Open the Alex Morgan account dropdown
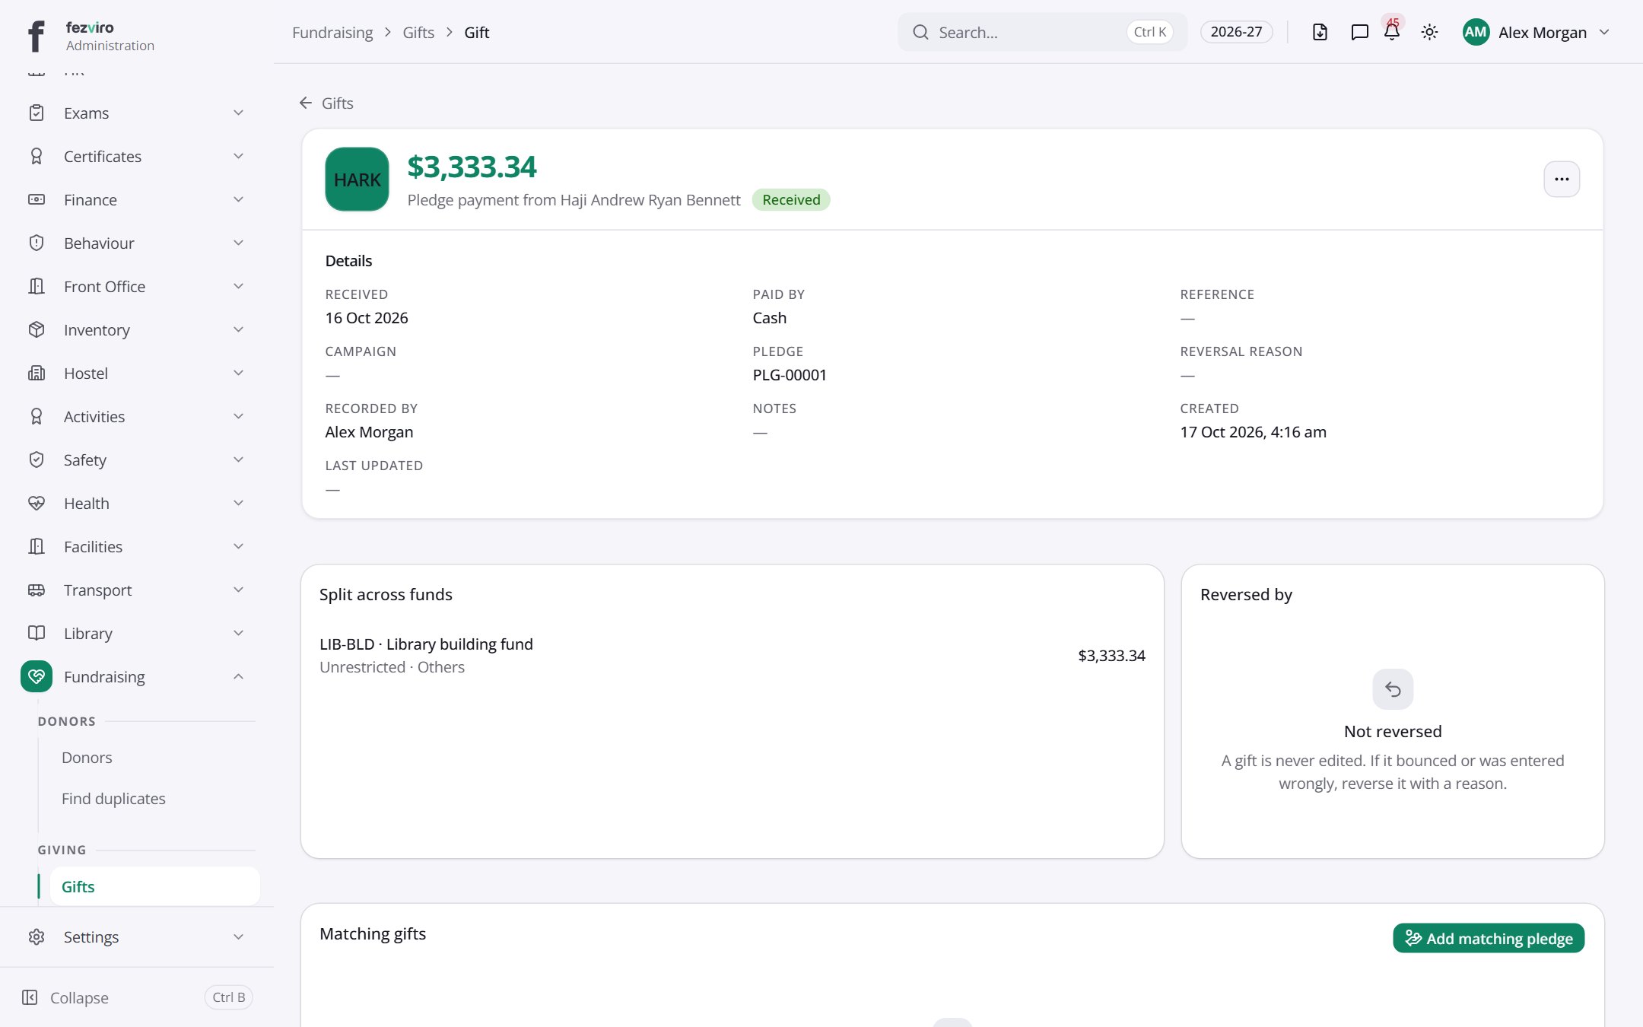1643x1027 pixels. click(x=1537, y=32)
